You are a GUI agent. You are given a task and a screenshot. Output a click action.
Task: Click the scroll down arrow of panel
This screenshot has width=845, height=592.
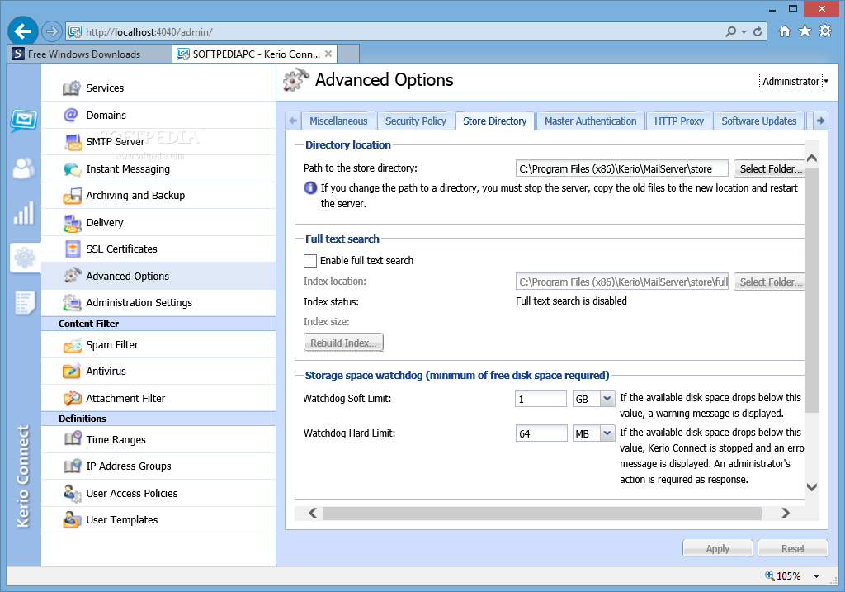[812, 487]
